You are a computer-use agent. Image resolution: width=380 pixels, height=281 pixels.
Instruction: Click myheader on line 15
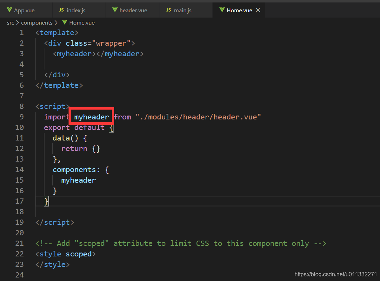pyautogui.click(x=78, y=181)
